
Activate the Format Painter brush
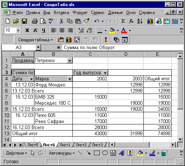pos(86,21)
